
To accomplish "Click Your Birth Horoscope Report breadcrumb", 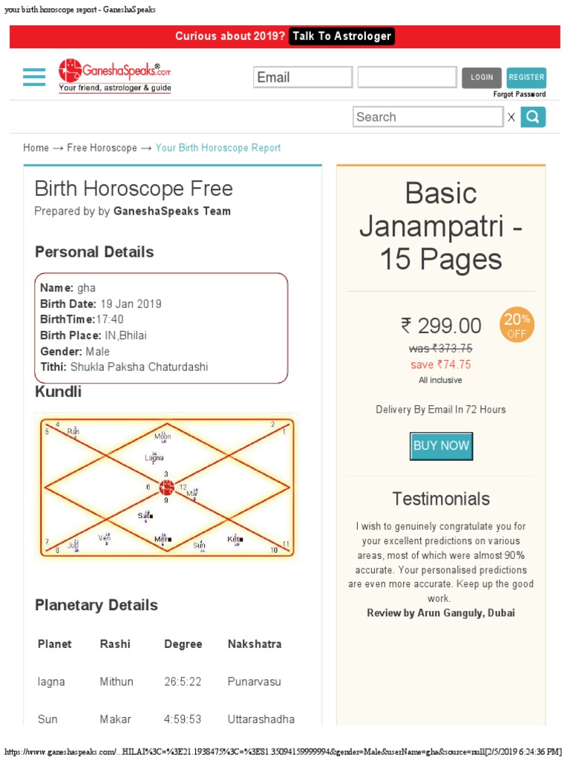I will (218, 148).
